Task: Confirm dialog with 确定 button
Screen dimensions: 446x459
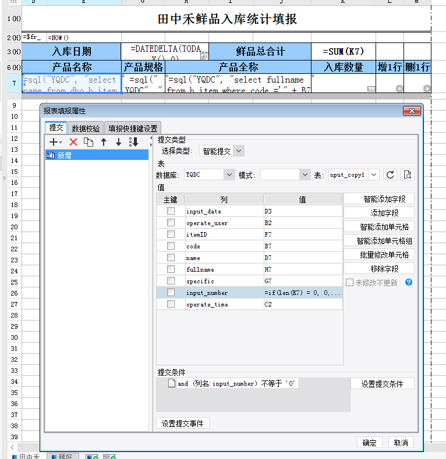Action: click(369, 443)
